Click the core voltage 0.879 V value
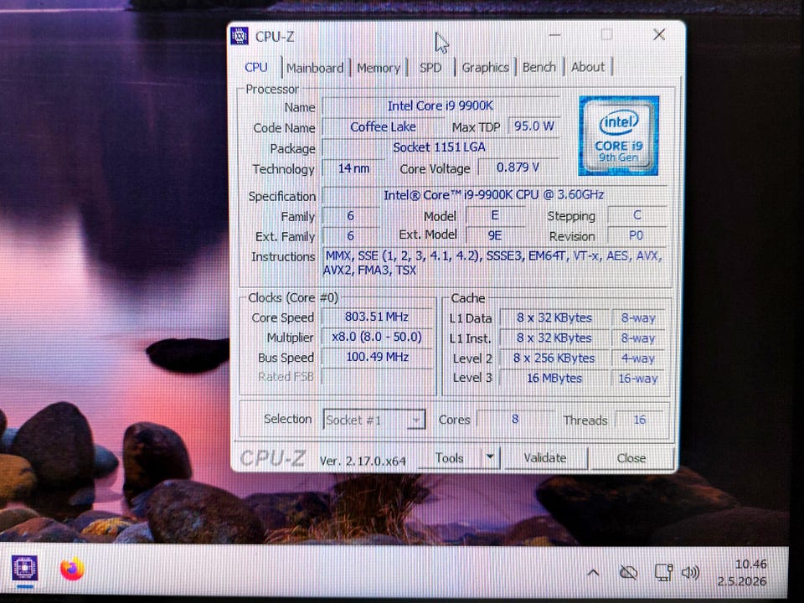The width and height of the screenshot is (804, 603). coord(518,167)
